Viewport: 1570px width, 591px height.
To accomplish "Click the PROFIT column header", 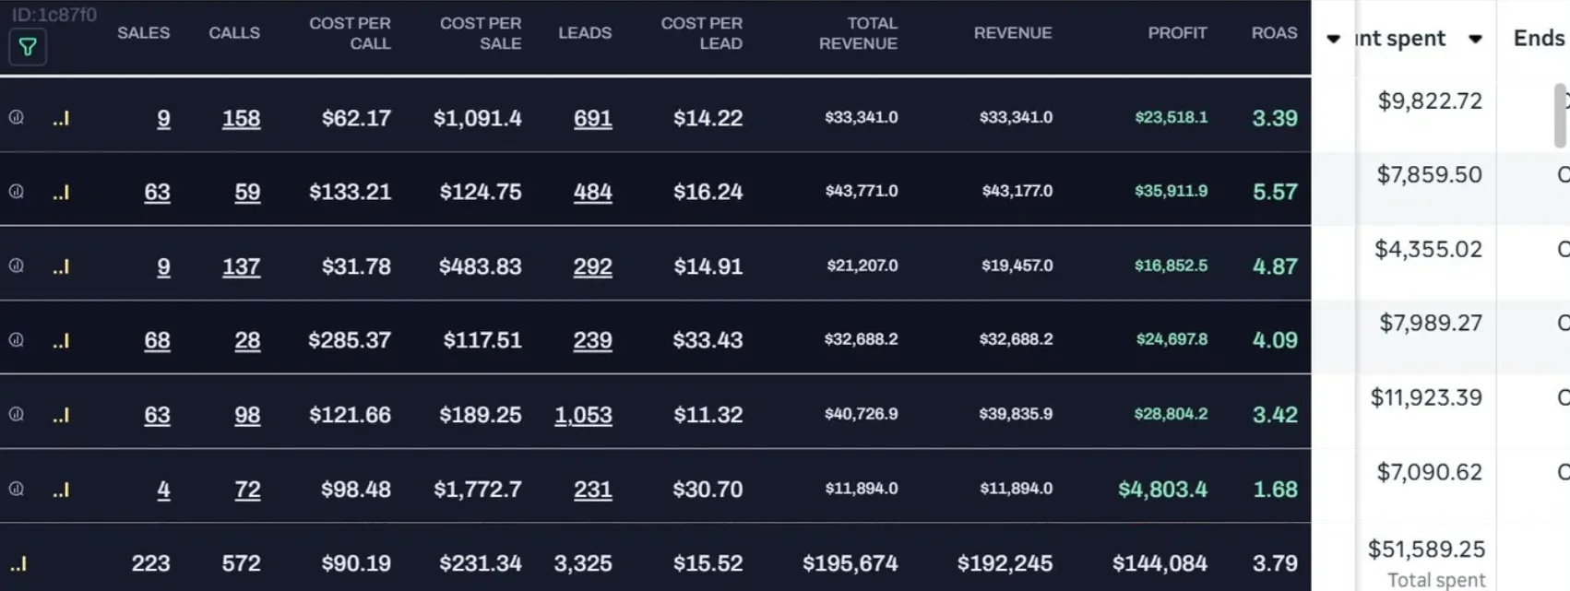I will tap(1177, 32).
